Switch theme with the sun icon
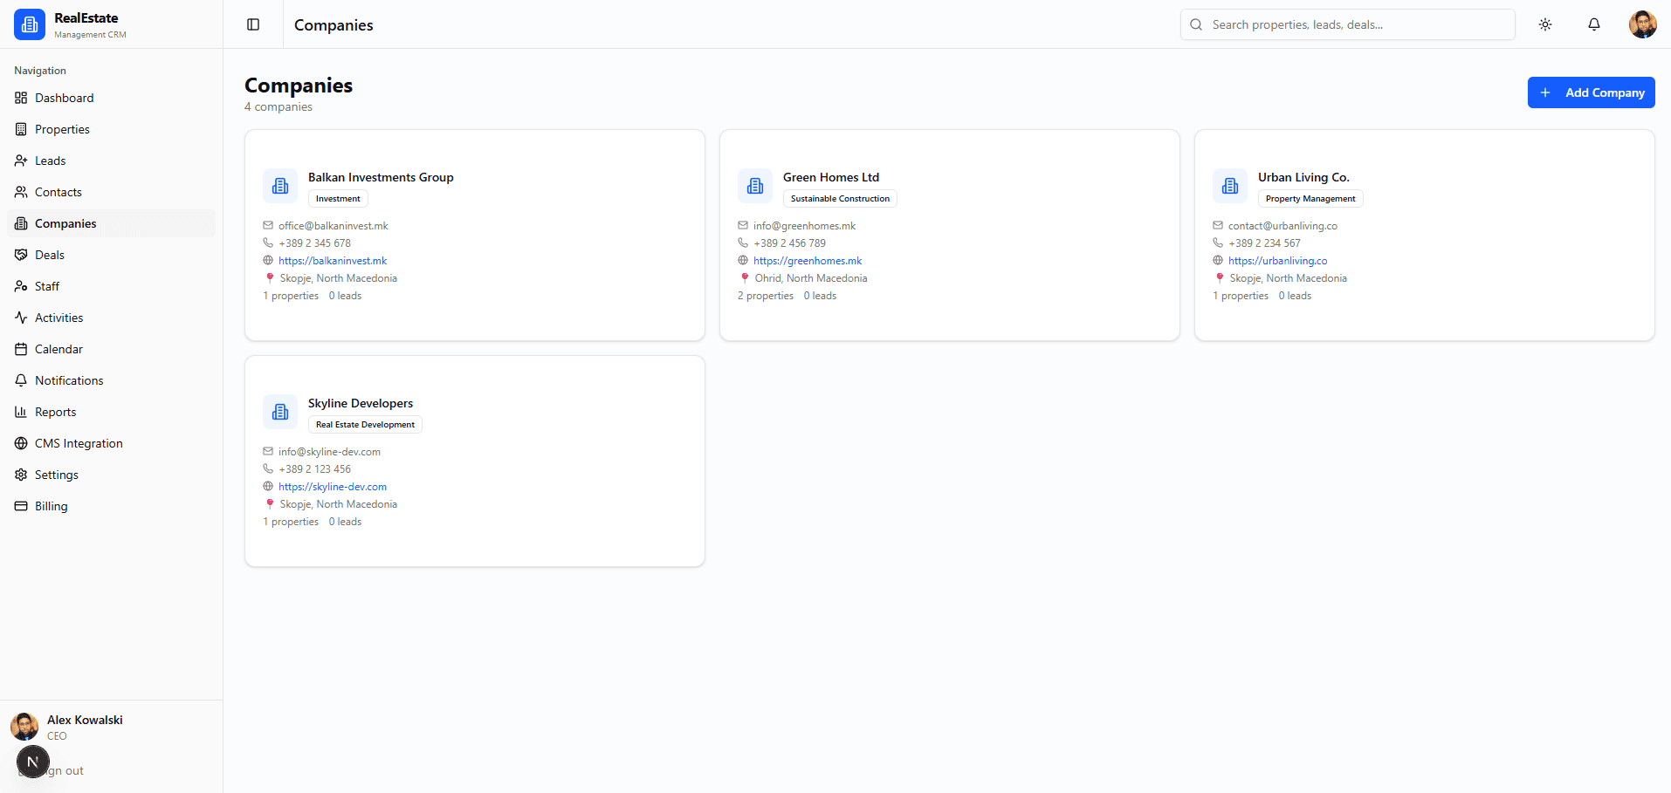The image size is (1671, 793). pos(1545,24)
